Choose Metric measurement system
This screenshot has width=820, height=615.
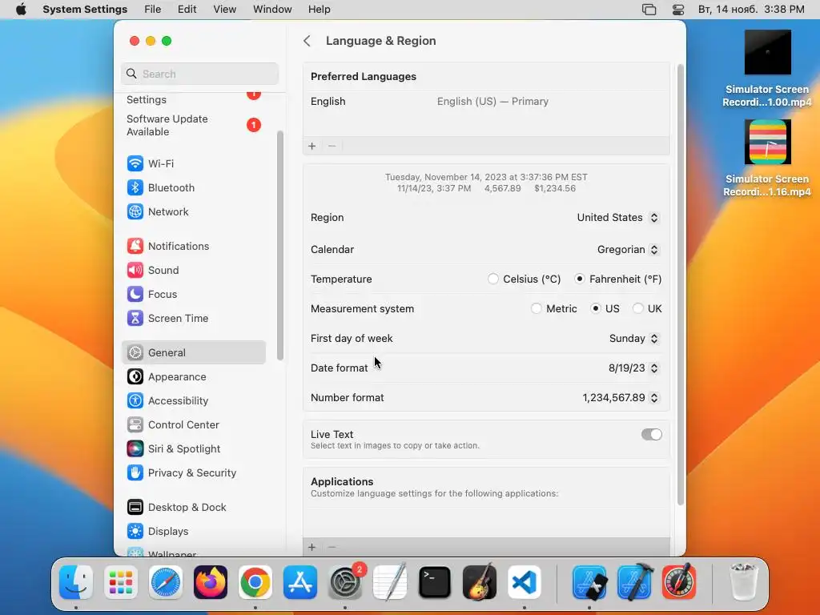point(536,308)
